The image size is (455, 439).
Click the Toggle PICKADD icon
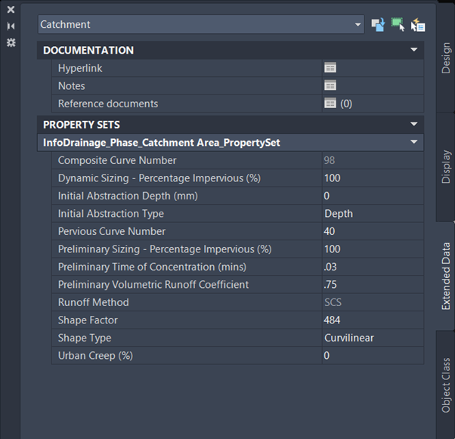[x=378, y=25]
